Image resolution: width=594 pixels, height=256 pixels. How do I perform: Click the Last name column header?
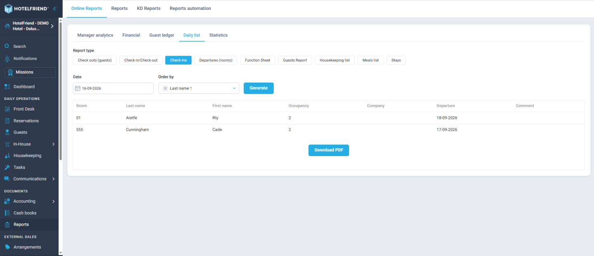tap(135, 106)
